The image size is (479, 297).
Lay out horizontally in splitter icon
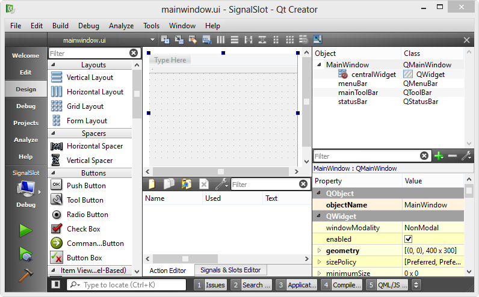tap(249, 40)
